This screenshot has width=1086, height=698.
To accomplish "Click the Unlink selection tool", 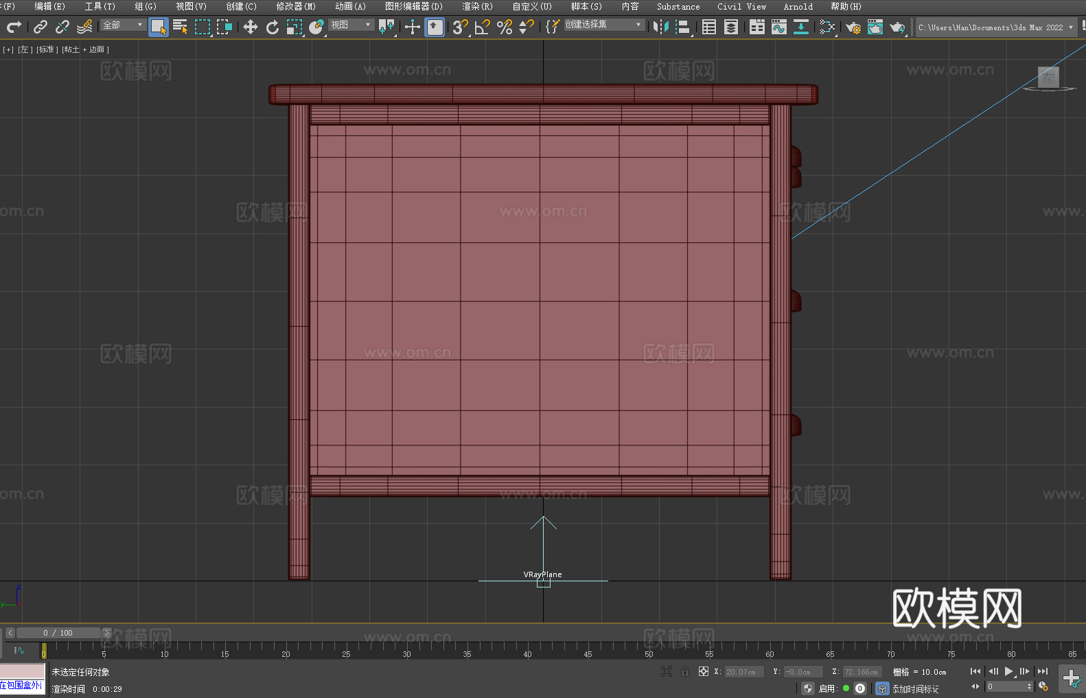I will [62, 27].
